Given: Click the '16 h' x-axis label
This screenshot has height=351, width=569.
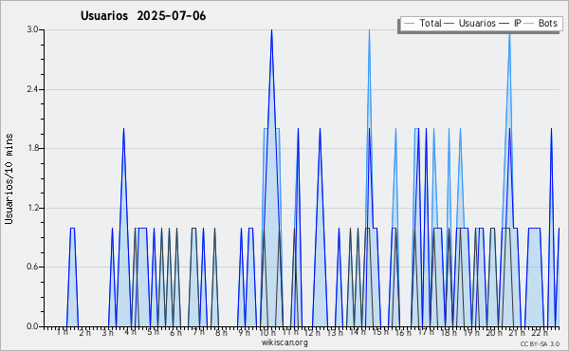Looking at the screenshot, I should coord(403,332).
